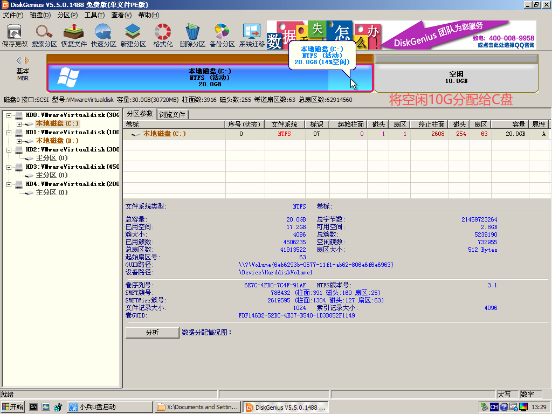Collapse the HD0 VMwareVirtualdisk tree node
552x414 pixels.
(x=10, y=115)
